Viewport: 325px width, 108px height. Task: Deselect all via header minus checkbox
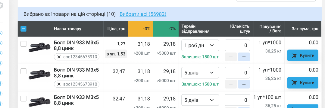23,29
